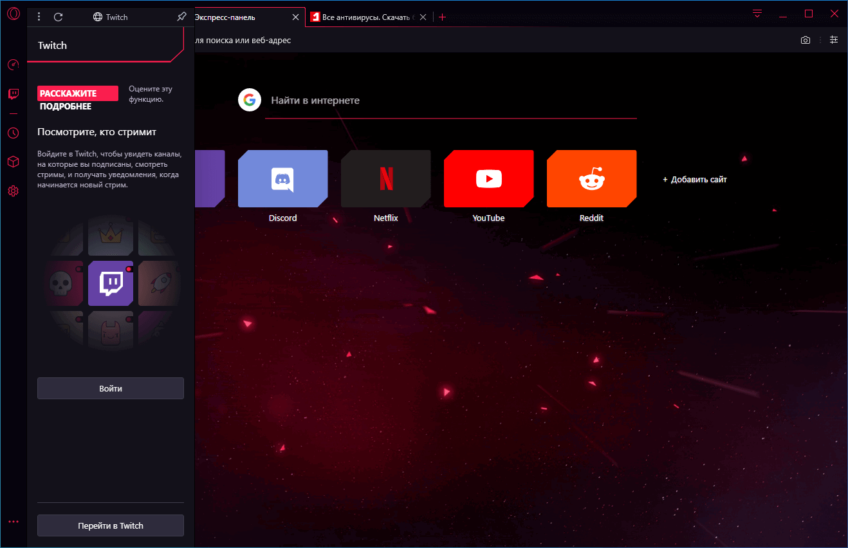Viewport: 848px width, 548px height.
Task: Click the Google search field
Action: 450,100
